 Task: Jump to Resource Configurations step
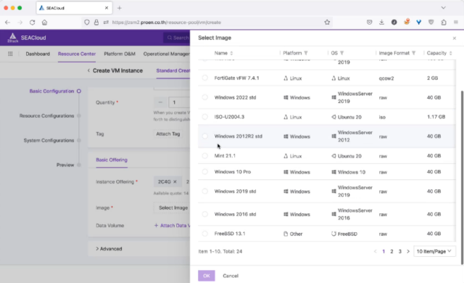click(x=46, y=116)
